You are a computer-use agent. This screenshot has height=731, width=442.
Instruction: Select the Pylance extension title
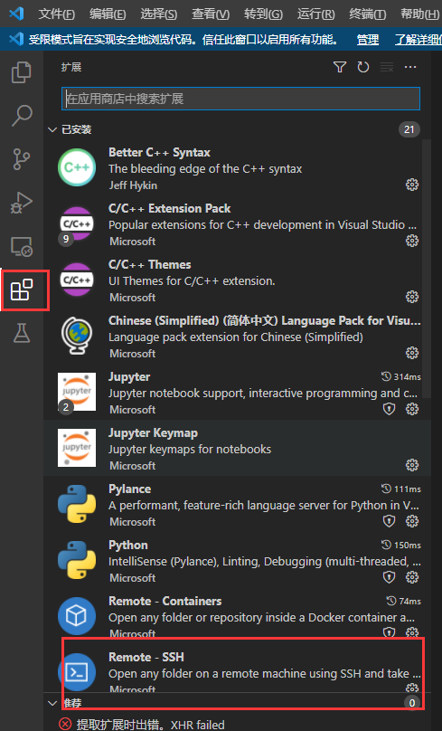pos(129,489)
